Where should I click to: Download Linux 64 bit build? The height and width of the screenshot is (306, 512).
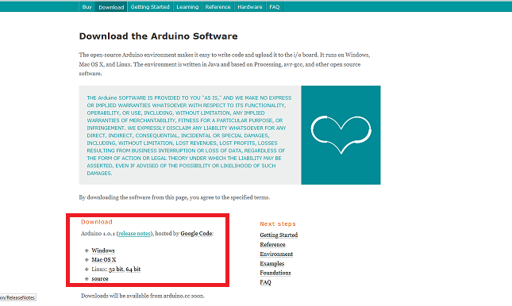133,269
